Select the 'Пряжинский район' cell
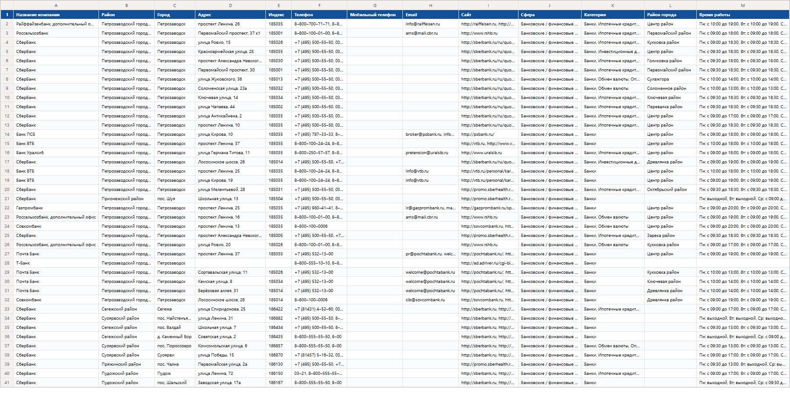This screenshot has width=790, height=395. [127, 364]
